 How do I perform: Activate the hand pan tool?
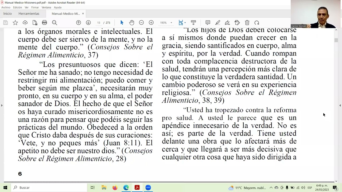tap(132, 23)
